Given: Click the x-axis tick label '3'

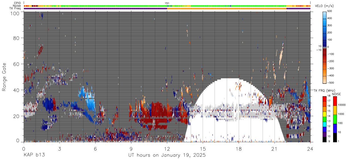Looking at the screenshot, I should click(59, 149).
